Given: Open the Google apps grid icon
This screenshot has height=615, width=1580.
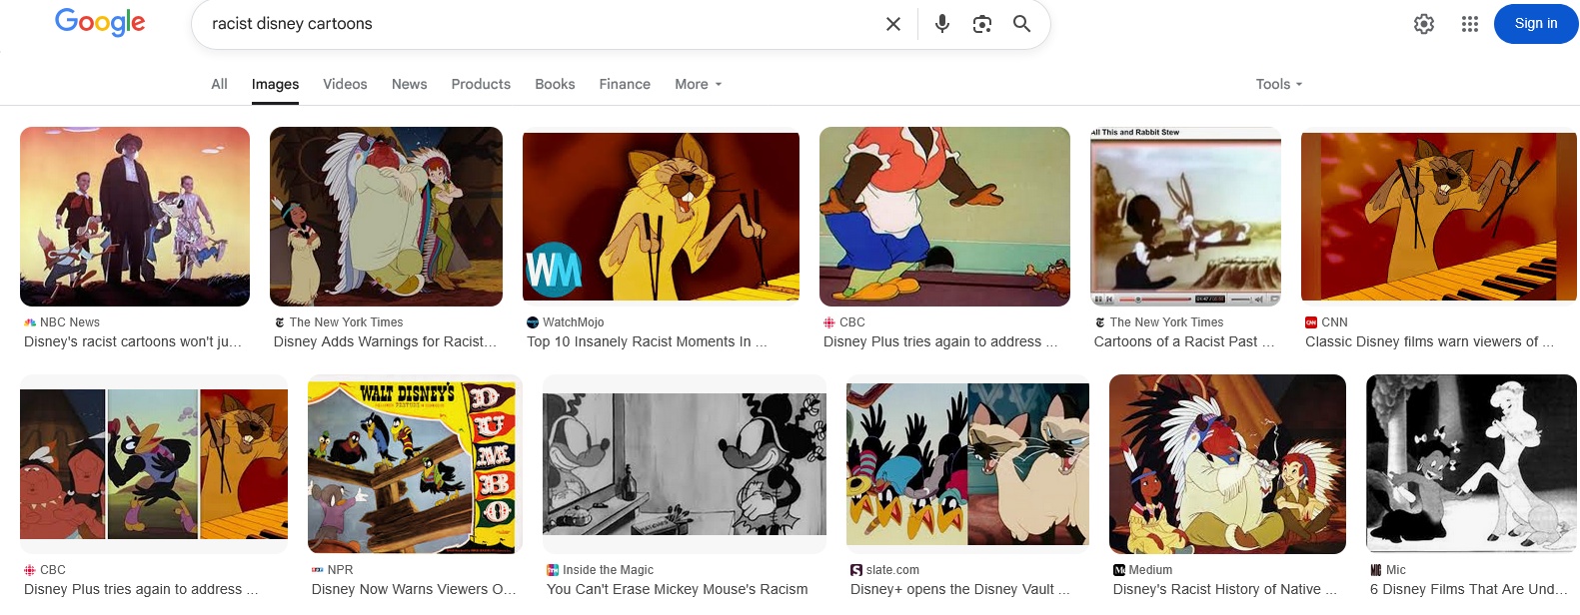Looking at the screenshot, I should click(1470, 24).
